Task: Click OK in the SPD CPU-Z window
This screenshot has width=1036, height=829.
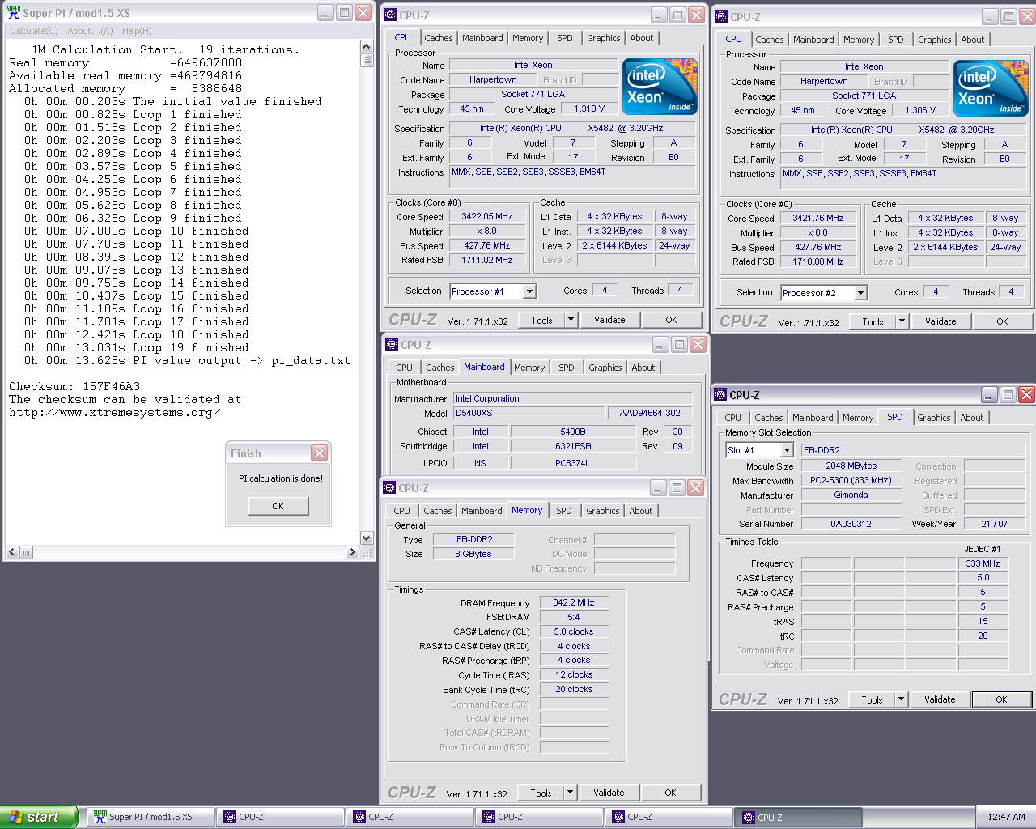Action: tap(1001, 699)
